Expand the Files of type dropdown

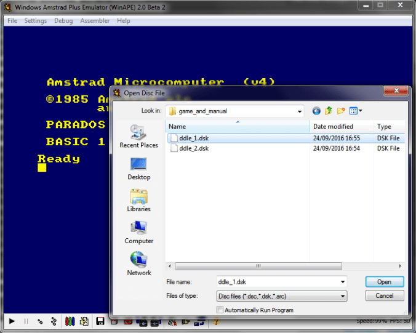click(343, 296)
